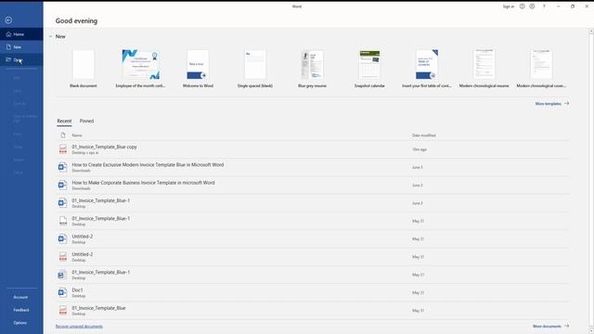The width and height of the screenshot is (594, 334).
Task: Sort list by Name column header
Action: coord(77,135)
